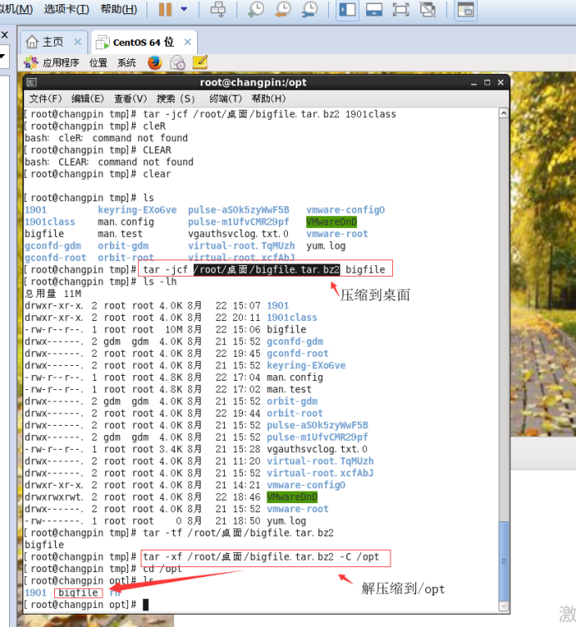This screenshot has height=627, width=576.
Task: Click man.config in the ls -lh listing
Action: point(295,378)
